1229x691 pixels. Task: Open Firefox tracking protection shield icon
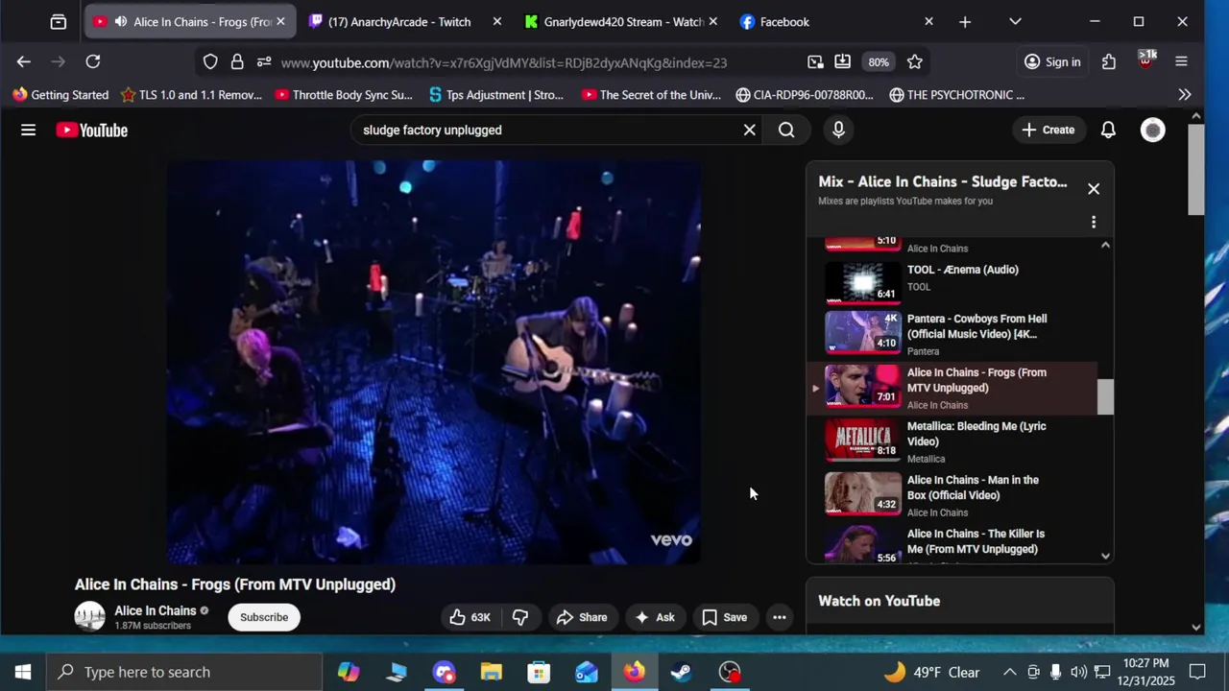click(x=210, y=61)
